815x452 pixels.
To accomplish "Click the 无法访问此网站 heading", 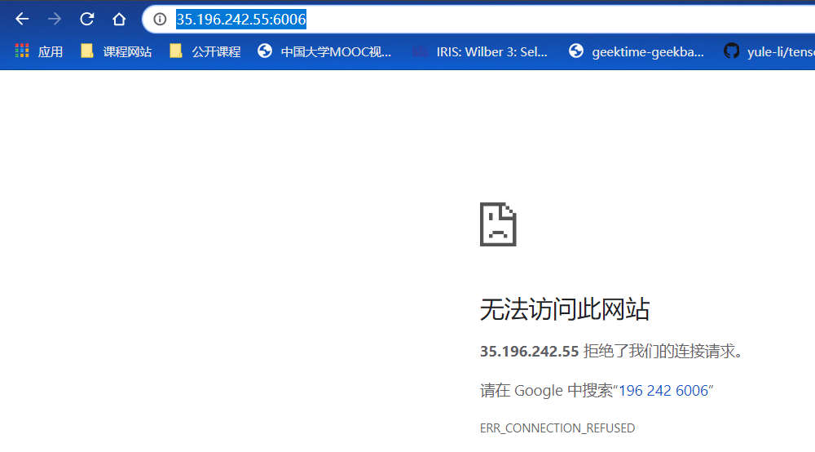I will click(565, 309).
